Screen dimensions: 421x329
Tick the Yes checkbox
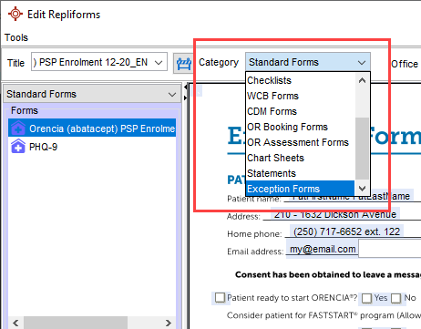click(366, 298)
